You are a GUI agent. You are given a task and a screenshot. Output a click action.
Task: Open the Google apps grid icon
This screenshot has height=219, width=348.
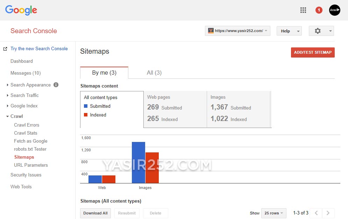[x=303, y=10]
